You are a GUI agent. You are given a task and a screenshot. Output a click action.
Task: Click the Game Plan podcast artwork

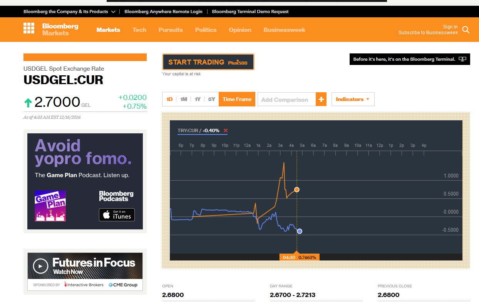click(50, 206)
